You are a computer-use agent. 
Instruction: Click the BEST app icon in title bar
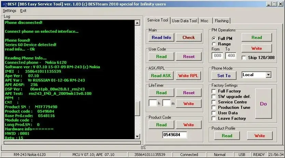[x=4, y=4]
